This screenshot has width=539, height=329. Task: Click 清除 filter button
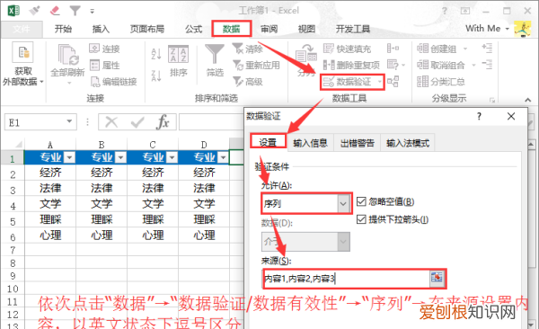click(x=248, y=49)
